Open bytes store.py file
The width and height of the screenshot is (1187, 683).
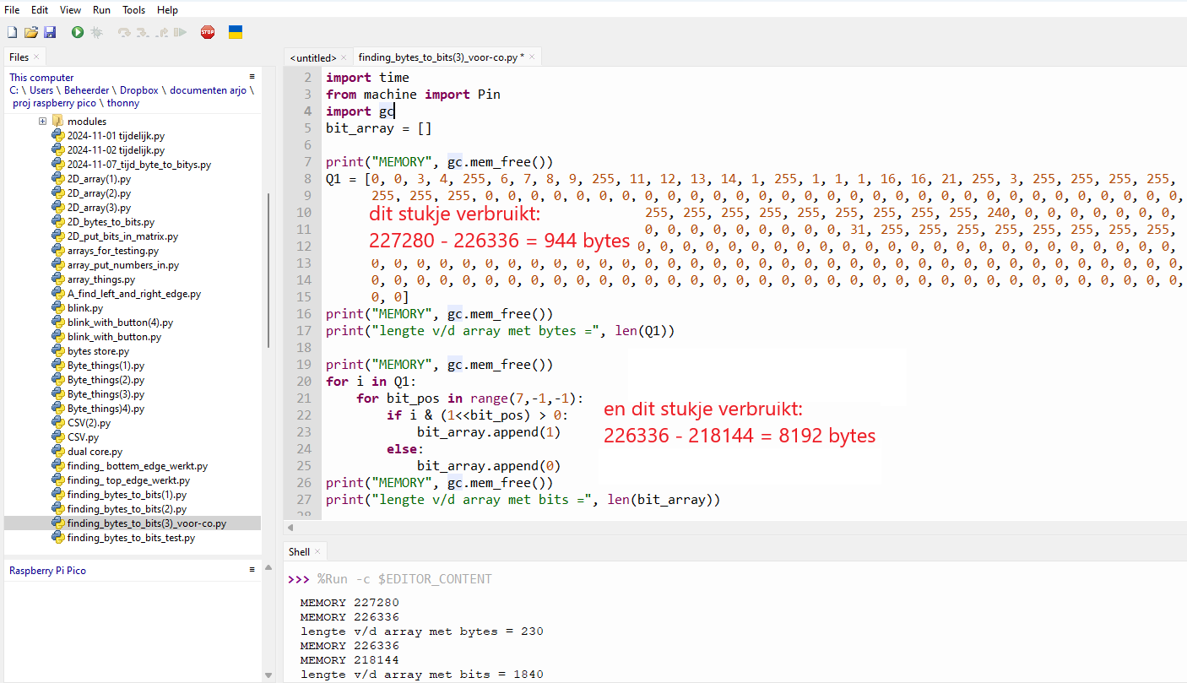point(98,351)
